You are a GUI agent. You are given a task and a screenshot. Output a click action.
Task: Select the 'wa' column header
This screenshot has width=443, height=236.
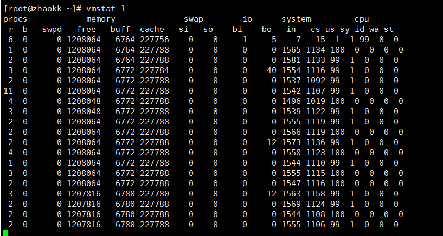coord(374,29)
